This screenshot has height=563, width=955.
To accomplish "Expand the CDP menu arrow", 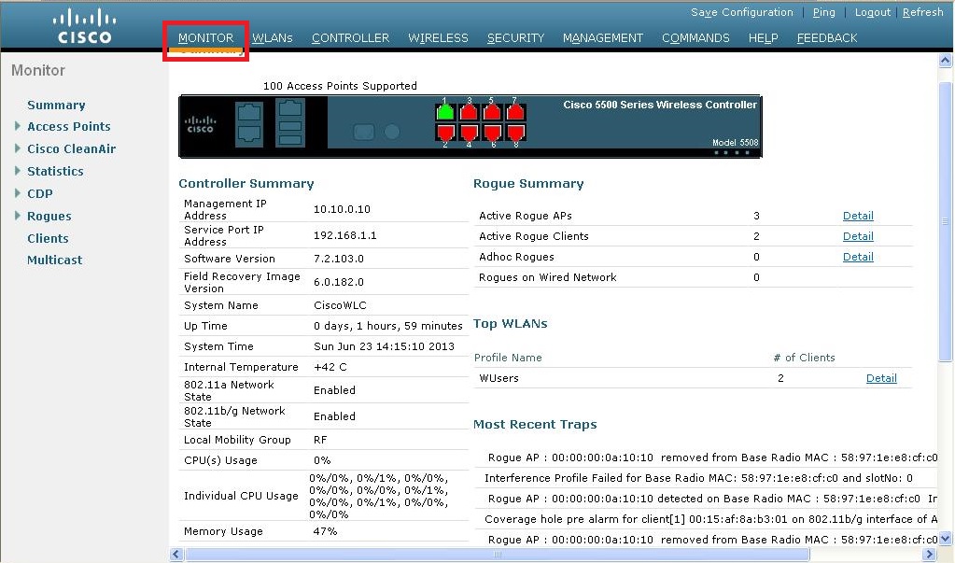I will [x=18, y=193].
